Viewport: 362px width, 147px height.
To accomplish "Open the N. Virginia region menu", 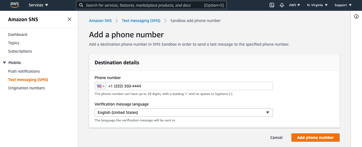I will (x=317, y=5).
